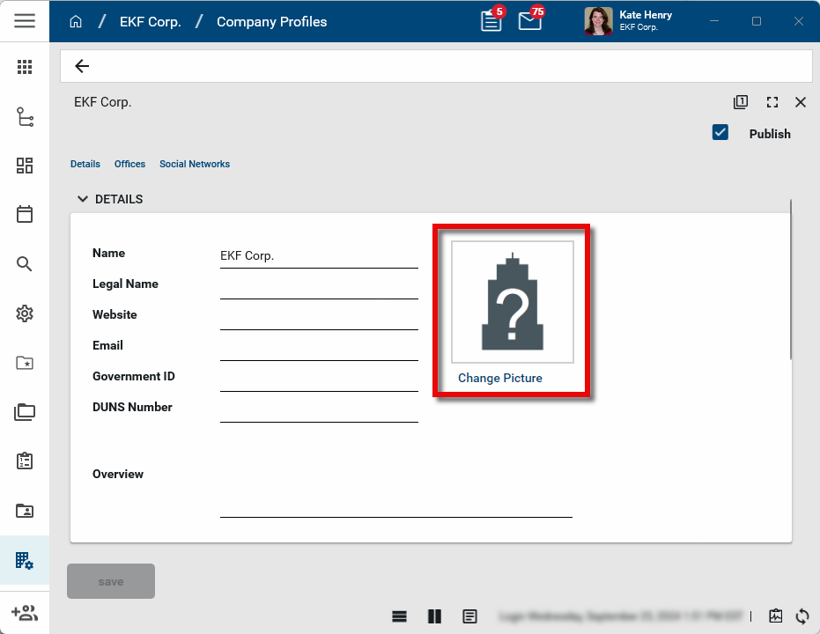Click the save button

(111, 581)
